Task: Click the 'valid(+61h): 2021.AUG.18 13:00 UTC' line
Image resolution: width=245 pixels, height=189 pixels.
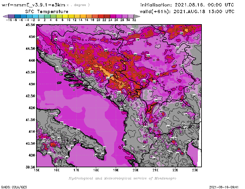Action: 187,12
